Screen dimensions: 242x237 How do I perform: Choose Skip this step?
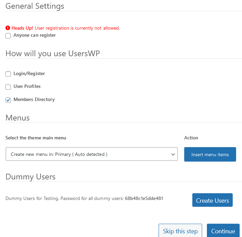(180, 231)
